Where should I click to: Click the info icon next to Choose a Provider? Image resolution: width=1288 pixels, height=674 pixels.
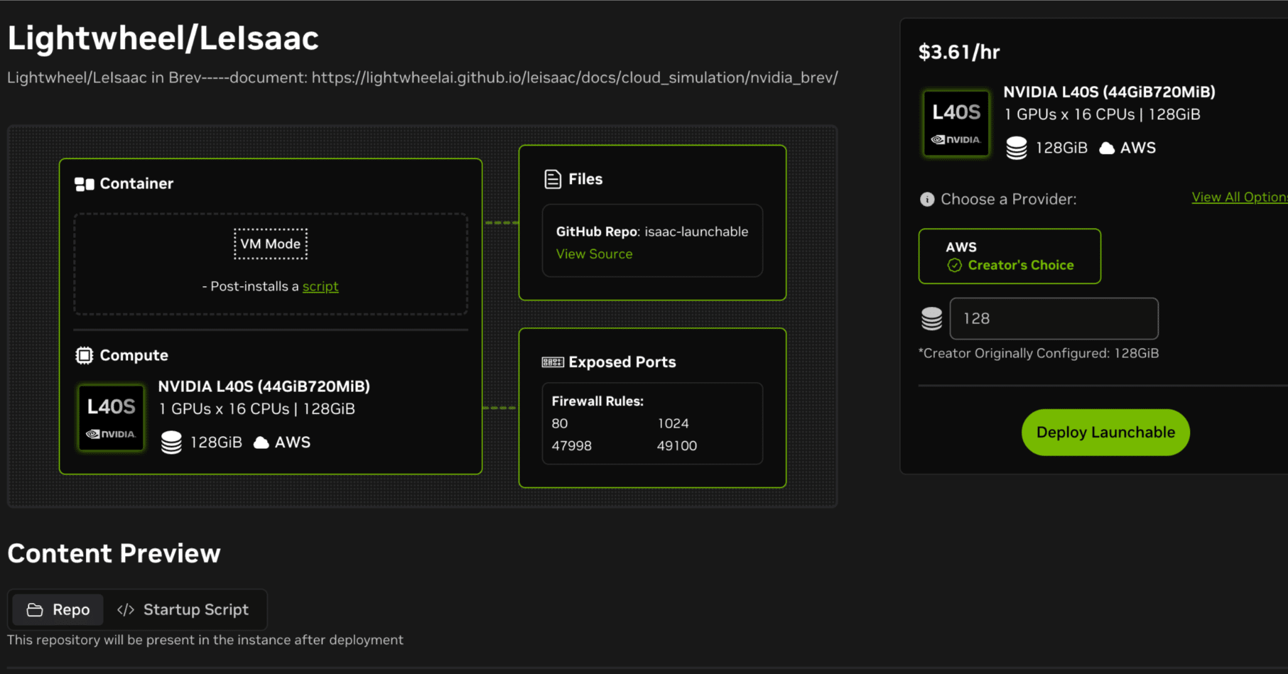pyautogui.click(x=926, y=200)
